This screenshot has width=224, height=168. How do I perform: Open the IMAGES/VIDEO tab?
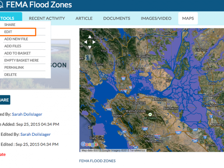pos(156,18)
